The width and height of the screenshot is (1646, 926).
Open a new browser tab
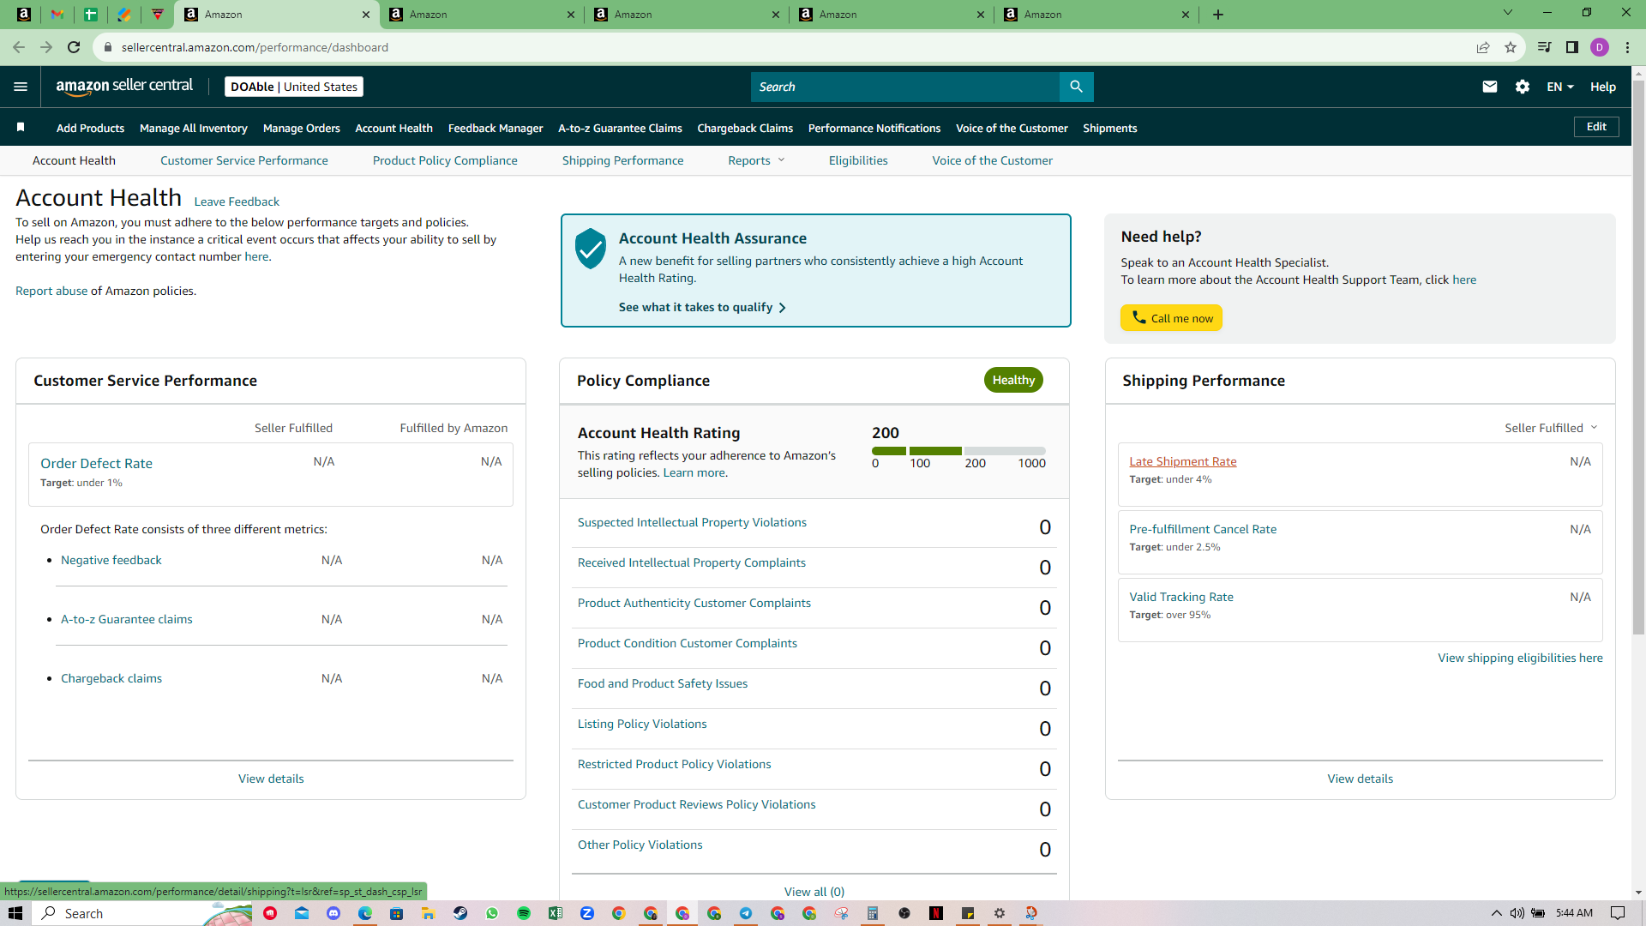tap(1218, 15)
